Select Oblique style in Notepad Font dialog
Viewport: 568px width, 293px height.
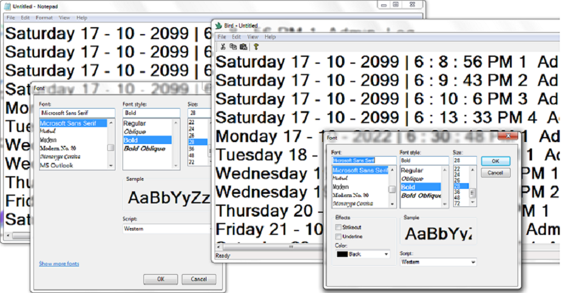point(135,131)
